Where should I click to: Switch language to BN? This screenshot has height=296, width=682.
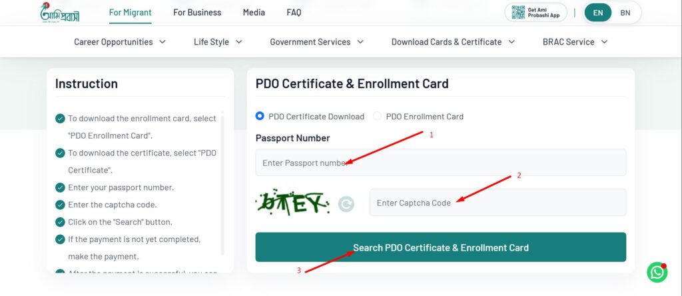pyautogui.click(x=625, y=13)
